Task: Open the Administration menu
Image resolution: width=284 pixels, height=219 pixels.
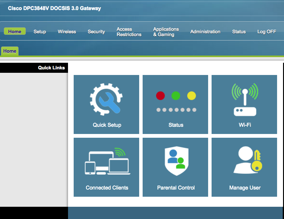Action: point(205,32)
